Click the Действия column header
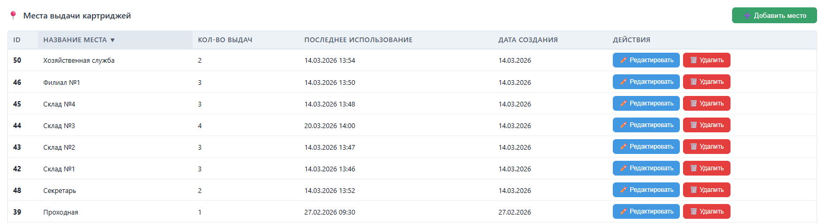 coord(631,40)
